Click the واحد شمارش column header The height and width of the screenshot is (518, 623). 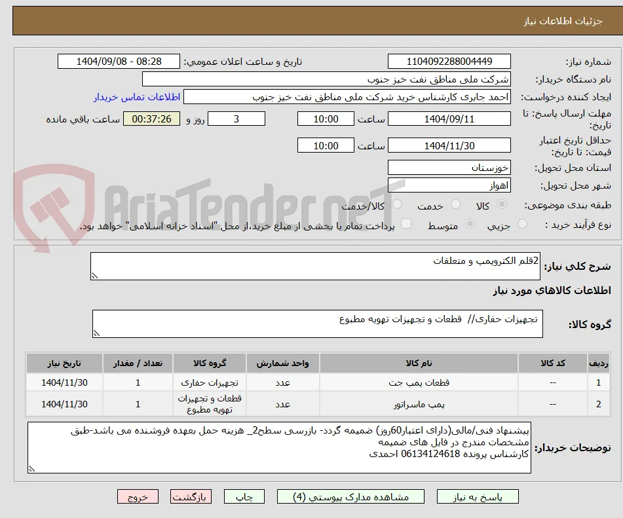point(282,363)
